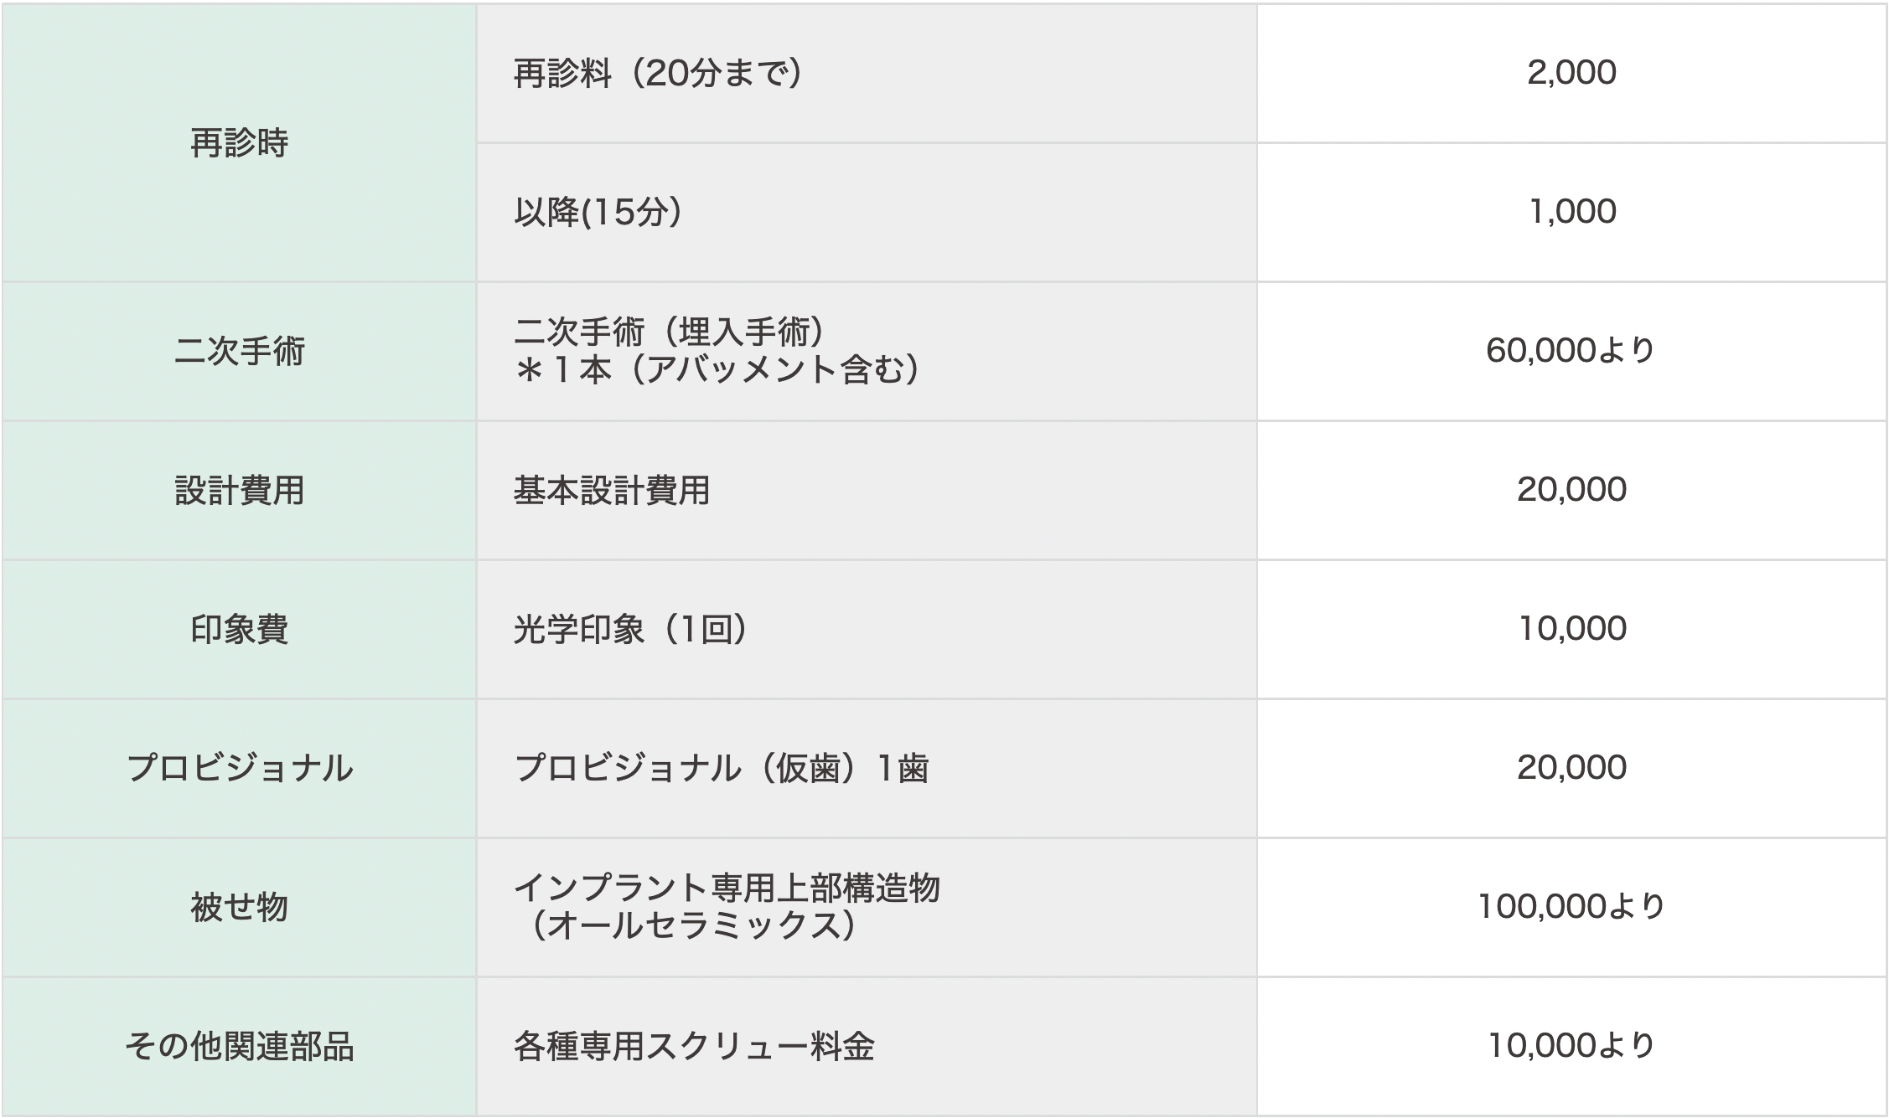
Task: Click the 基本設計費用 description cell
Action: click(x=612, y=491)
